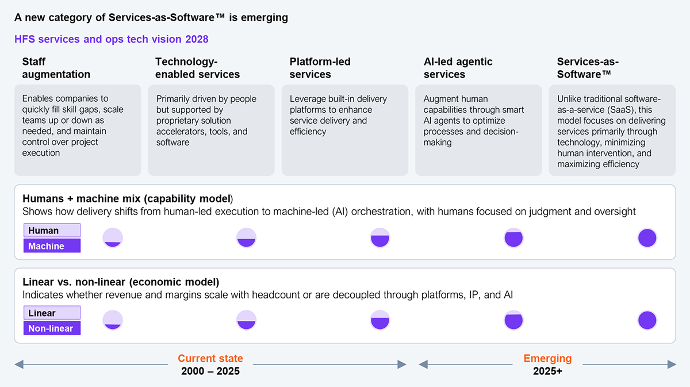This screenshot has height=387, width=690.
Task: Click the Technology-enabled services human-machine mix circle
Action: click(247, 237)
